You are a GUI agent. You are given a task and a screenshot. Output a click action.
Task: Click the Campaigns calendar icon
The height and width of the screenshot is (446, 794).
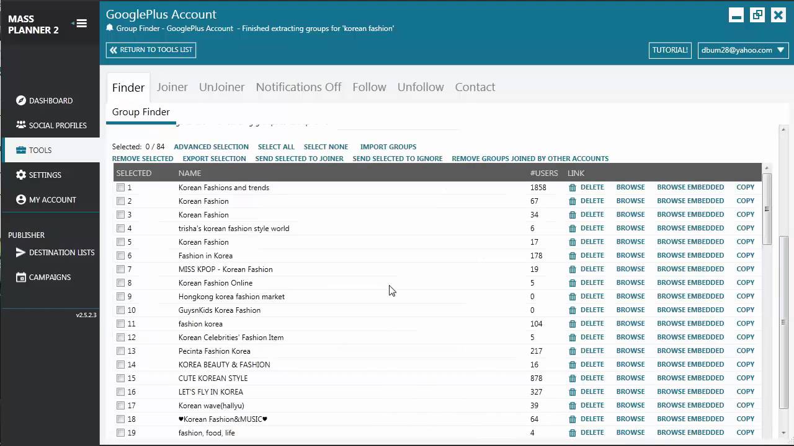pos(20,277)
